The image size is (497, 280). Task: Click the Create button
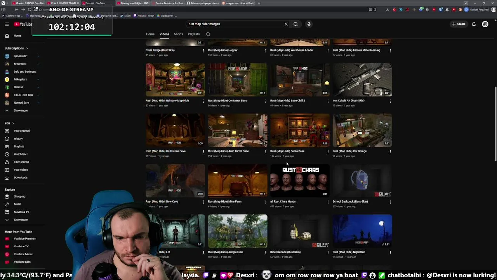pyautogui.click(x=459, y=24)
